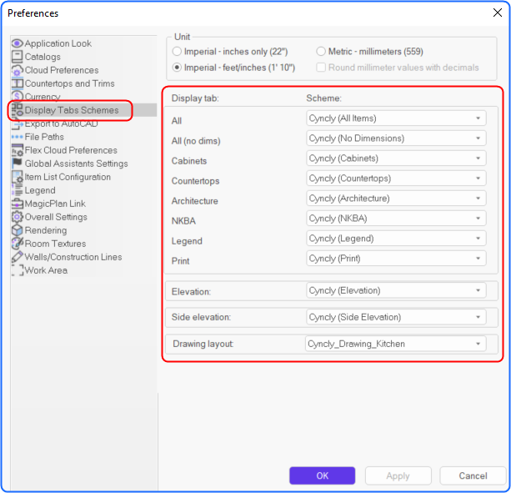
Task: Click the Item List Configuration icon
Action: click(18, 177)
